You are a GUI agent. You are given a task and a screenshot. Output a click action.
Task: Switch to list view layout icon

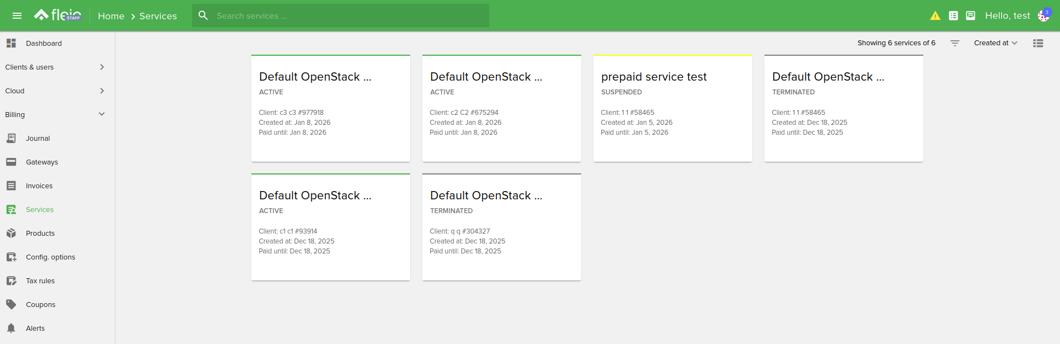tap(1038, 43)
